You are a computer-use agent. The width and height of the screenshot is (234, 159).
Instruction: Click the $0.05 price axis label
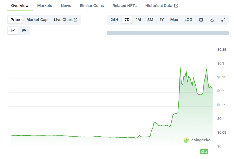(222, 133)
